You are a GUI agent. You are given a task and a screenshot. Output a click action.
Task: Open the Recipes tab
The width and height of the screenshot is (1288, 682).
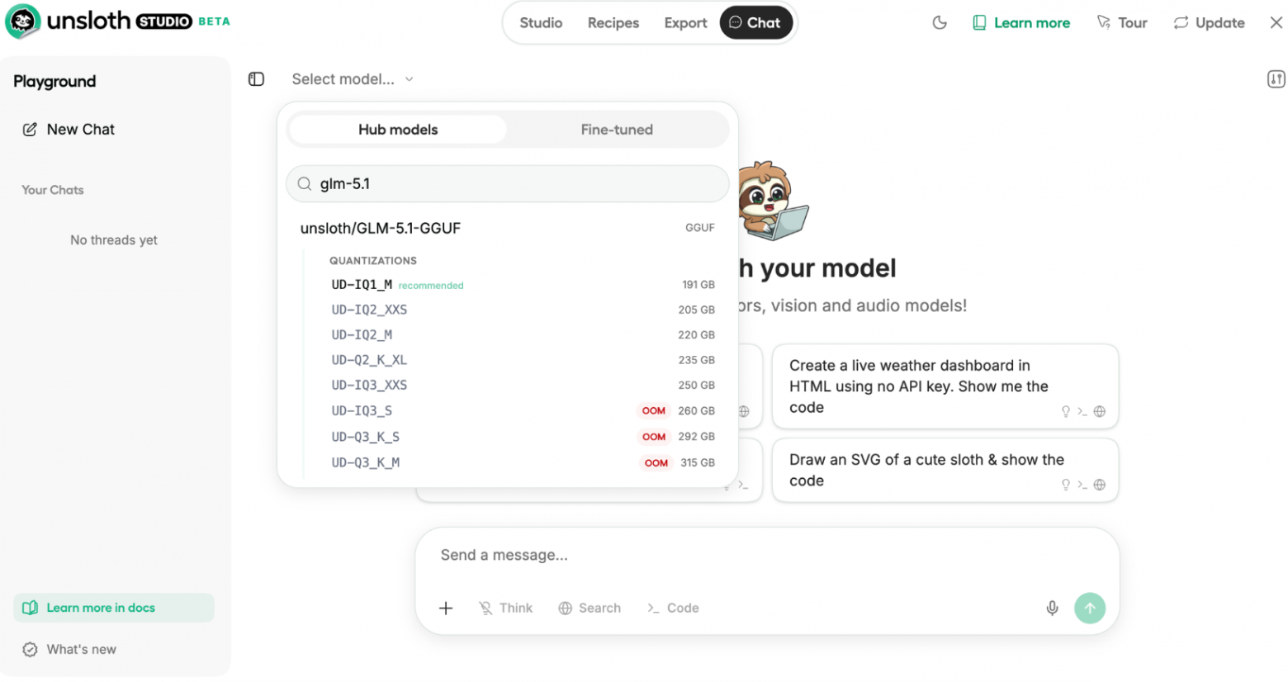pyautogui.click(x=613, y=23)
